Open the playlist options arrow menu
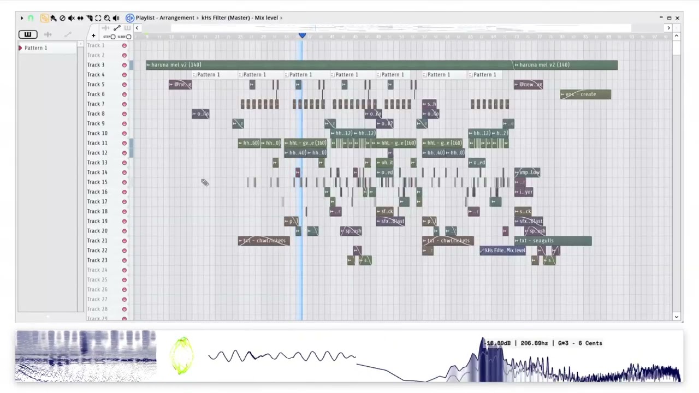 click(22, 18)
